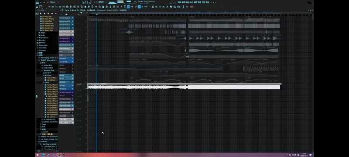Image resolution: width=349 pixels, height=157 pixels.
Task: Open the 视图 menu
Action: (195, 2)
